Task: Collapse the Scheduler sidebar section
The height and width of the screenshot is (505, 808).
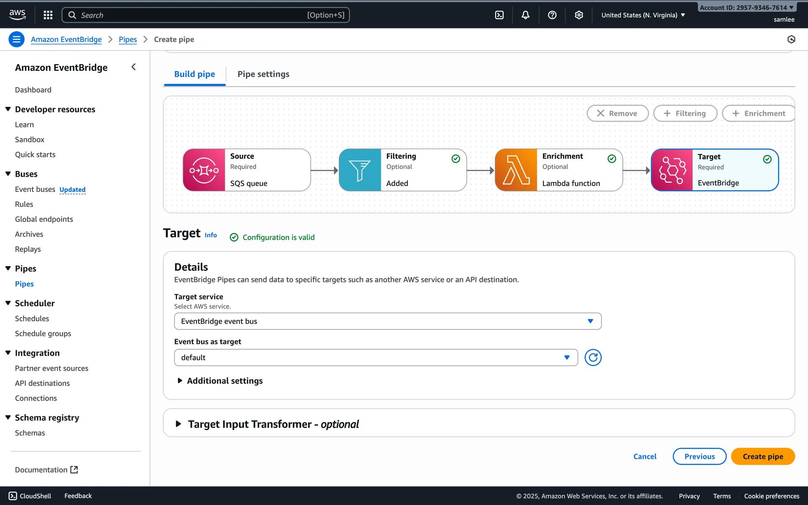Action: click(x=8, y=303)
